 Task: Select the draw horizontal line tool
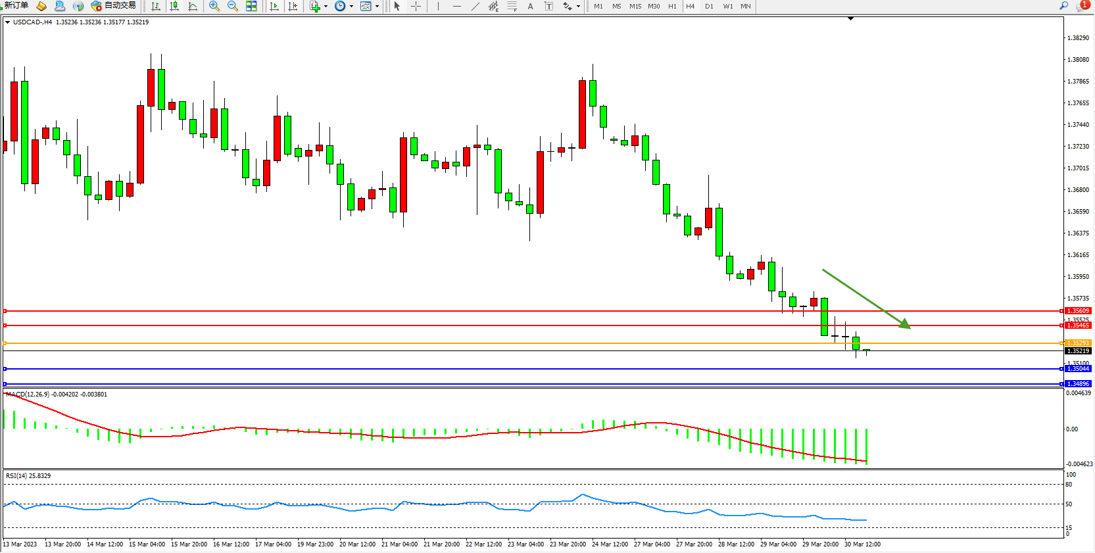[x=457, y=6]
